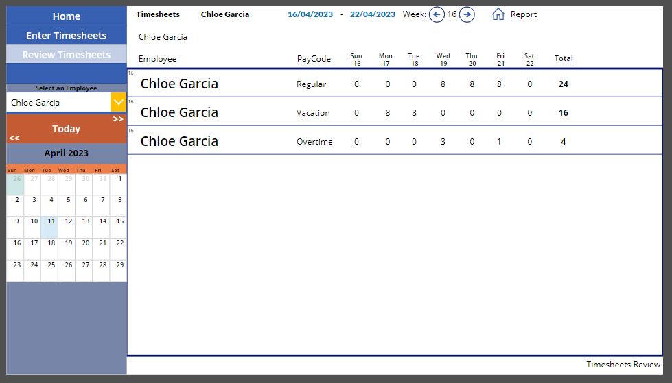The height and width of the screenshot is (383, 672).
Task: Click the Sun 16 column header
Action: pyautogui.click(x=356, y=60)
